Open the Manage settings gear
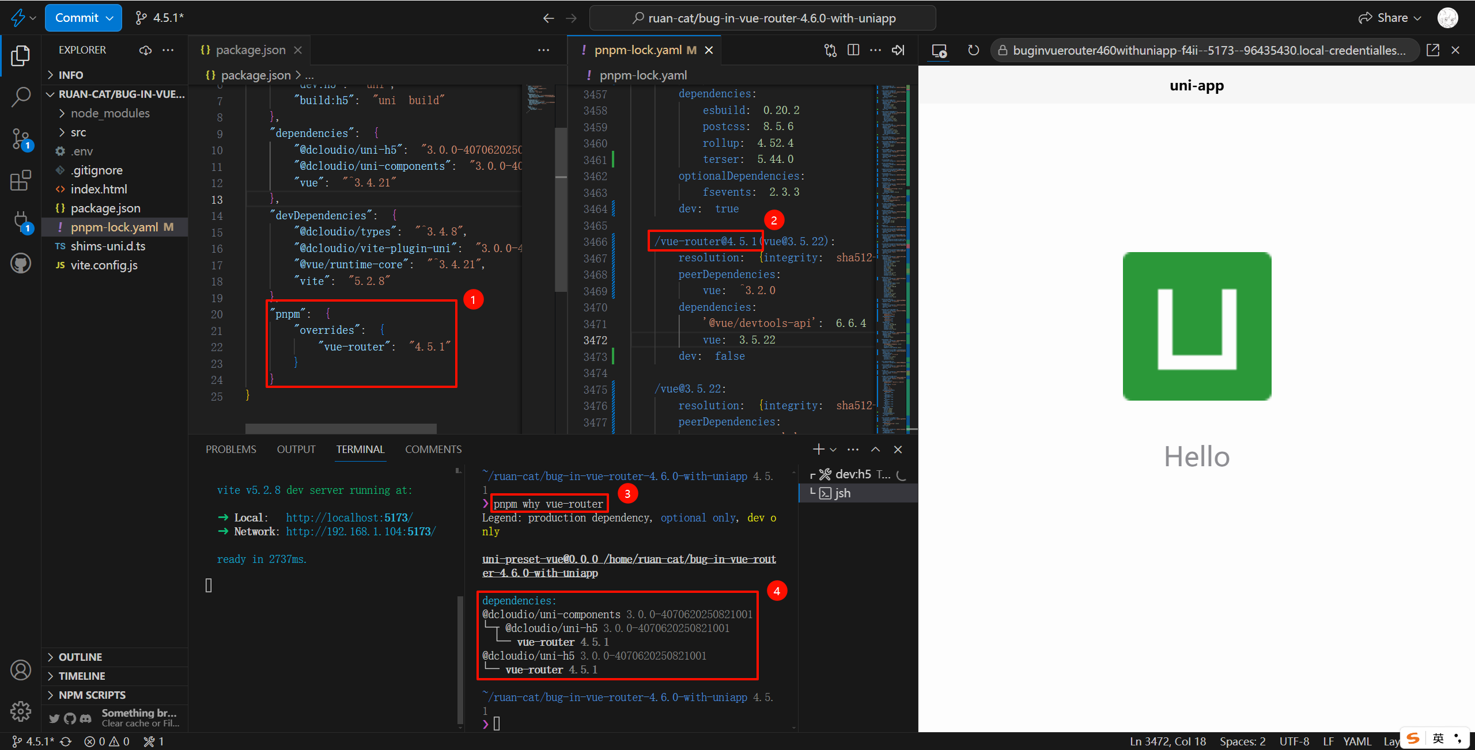The width and height of the screenshot is (1475, 750). [21, 711]
